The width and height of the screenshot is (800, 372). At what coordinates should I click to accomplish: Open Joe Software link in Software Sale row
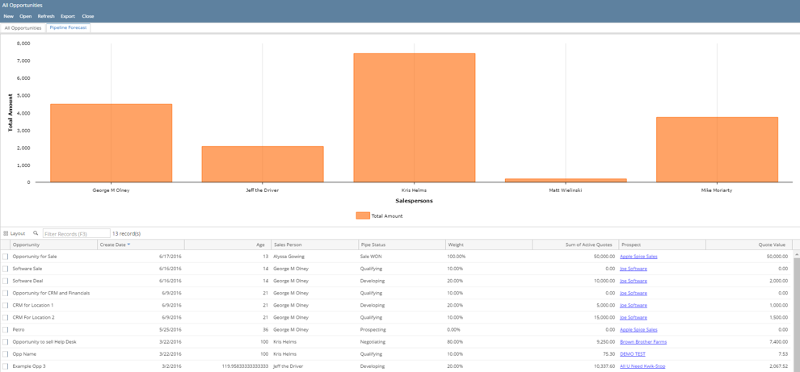634,269
